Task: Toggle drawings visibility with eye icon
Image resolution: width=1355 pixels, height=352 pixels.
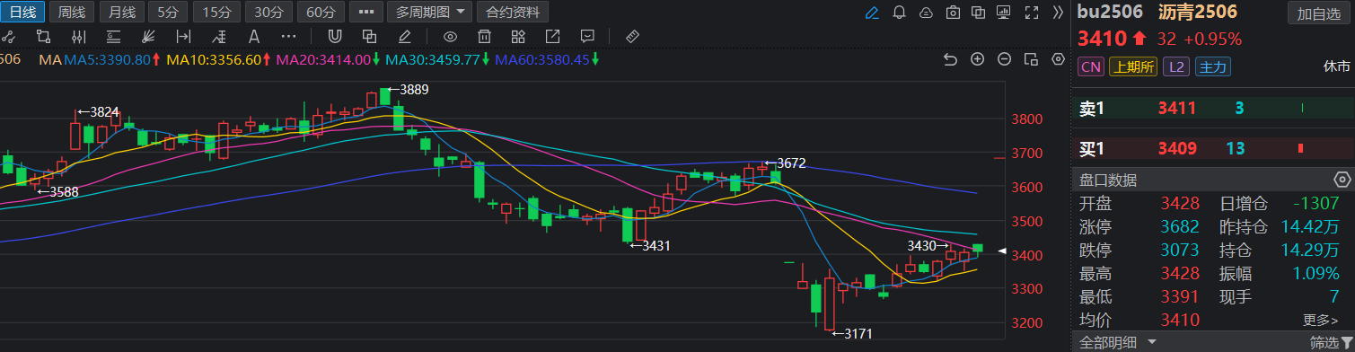Action: click(451, 37)
